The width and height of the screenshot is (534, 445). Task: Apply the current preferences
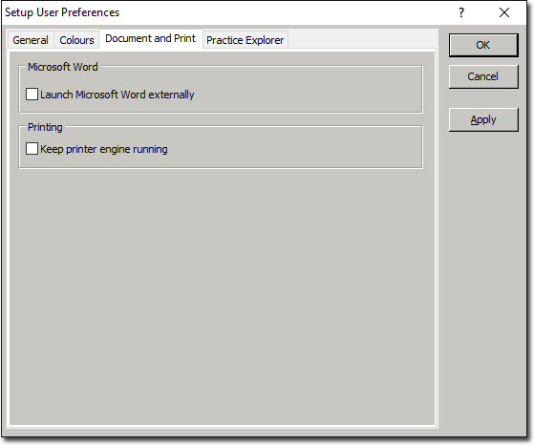pyautogui.click(x=483, y=120)
